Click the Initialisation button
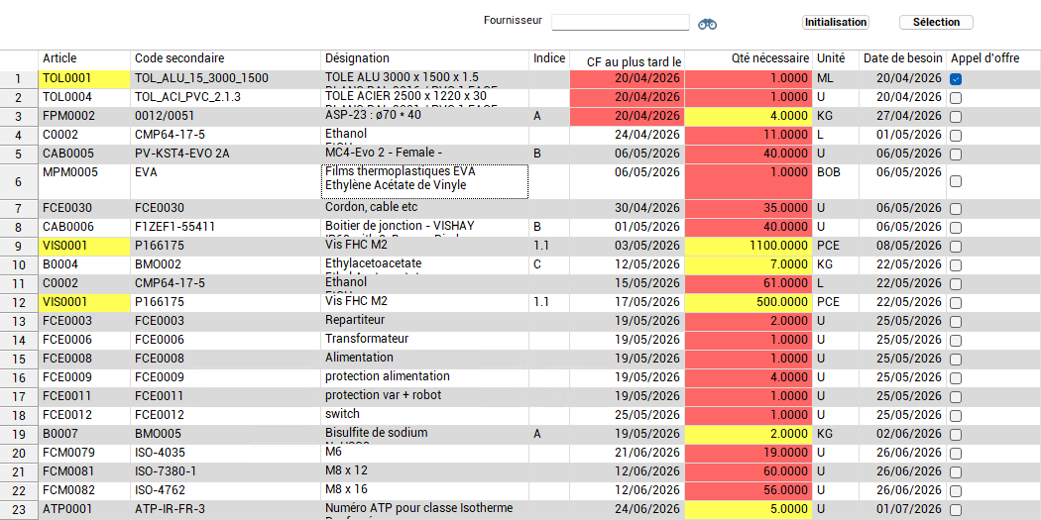Image resolution: width=1041 pixels, height=520 pixels. (835, 22)
